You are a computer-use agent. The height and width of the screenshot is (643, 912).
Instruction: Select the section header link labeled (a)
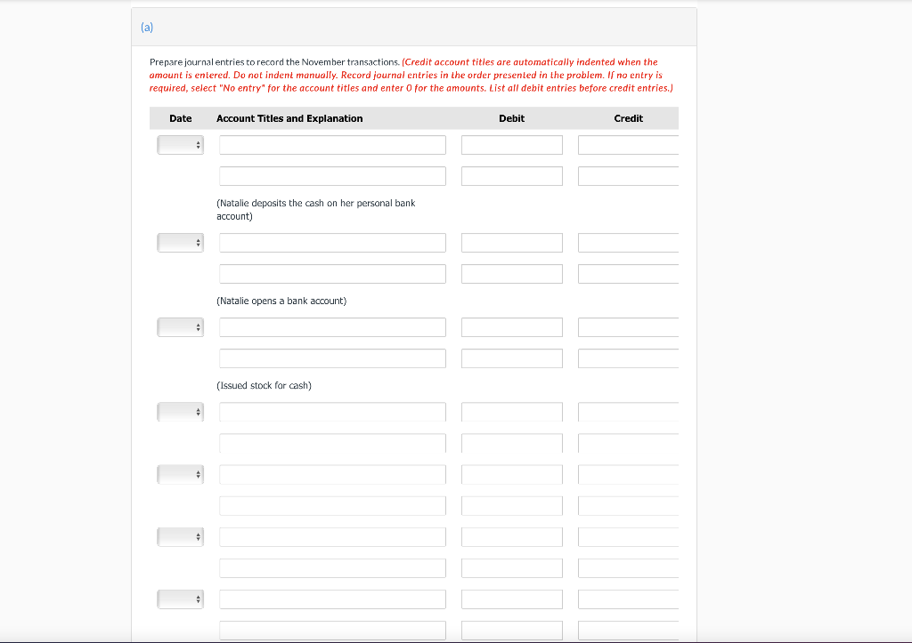click(146, 27)
